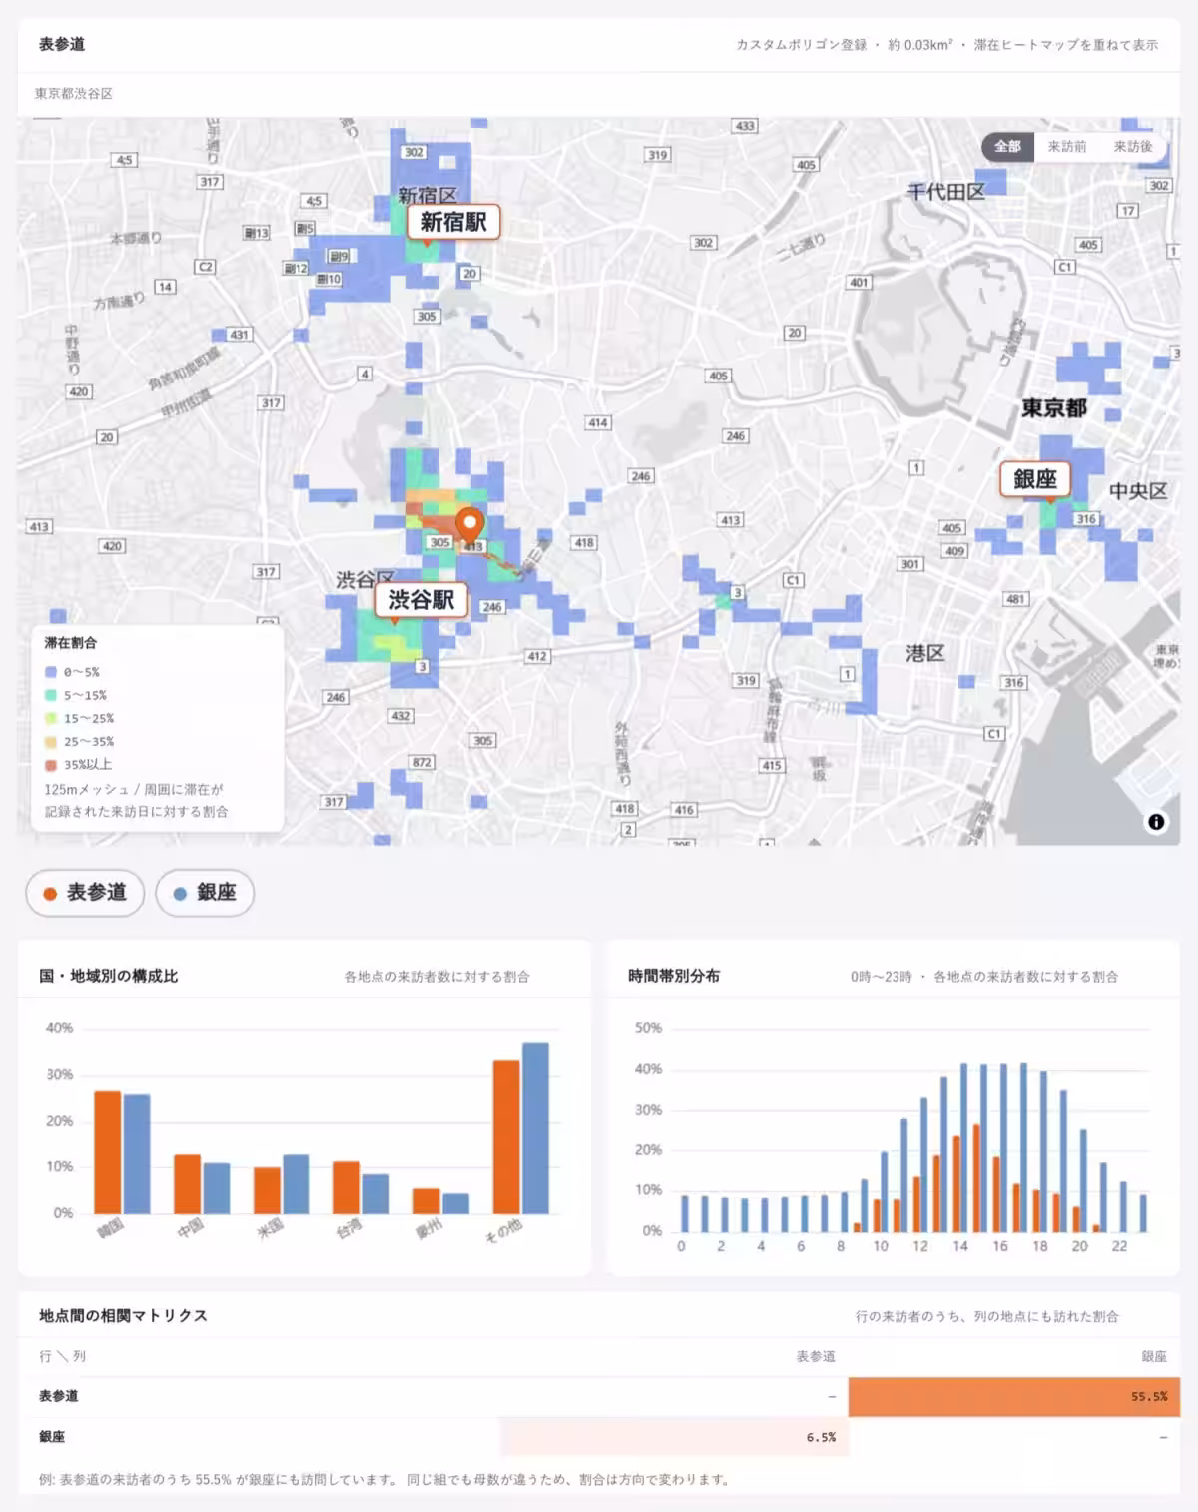Switch to the 来訪後 tab

pyautogui.click(x=1133, y=146)
